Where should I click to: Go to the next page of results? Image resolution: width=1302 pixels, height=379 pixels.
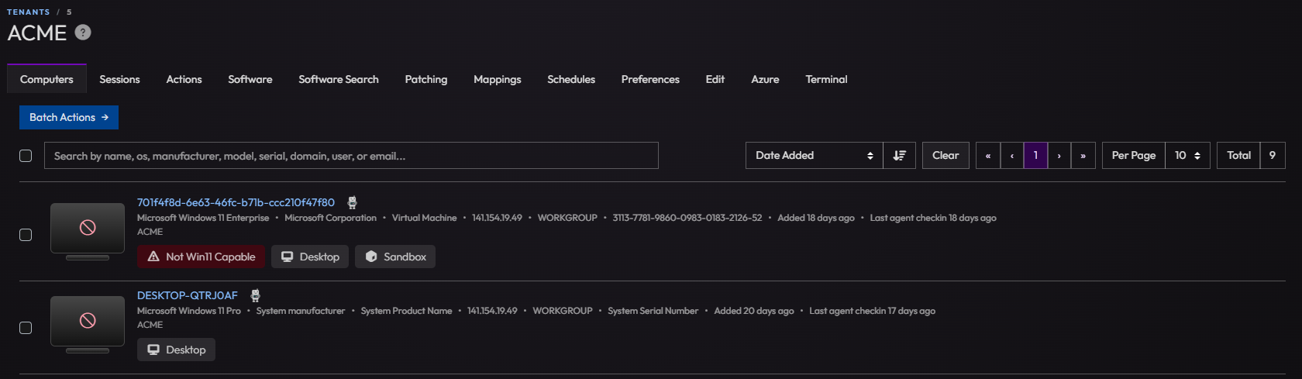1059,156
